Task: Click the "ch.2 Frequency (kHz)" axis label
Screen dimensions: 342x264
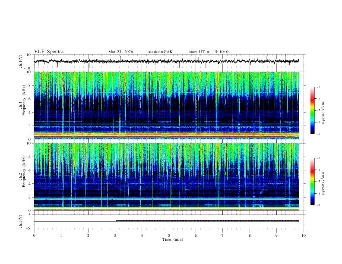Action: (x=22, y=172)
